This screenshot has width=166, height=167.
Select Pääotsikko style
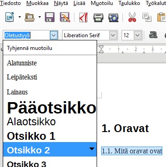(50, 108)
